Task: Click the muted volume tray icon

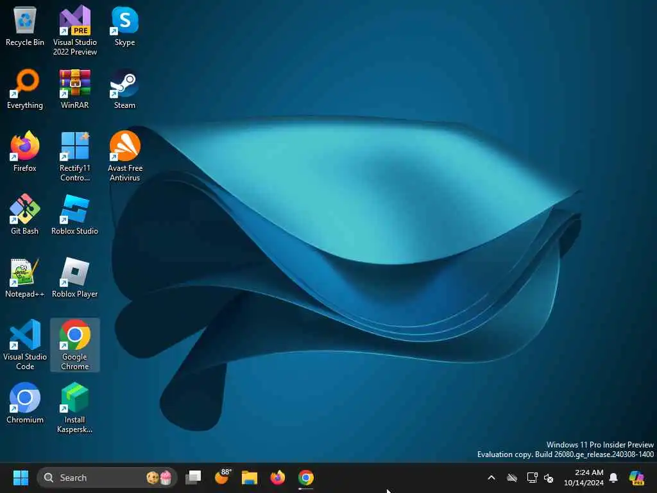Action: [x=549, y=478]
